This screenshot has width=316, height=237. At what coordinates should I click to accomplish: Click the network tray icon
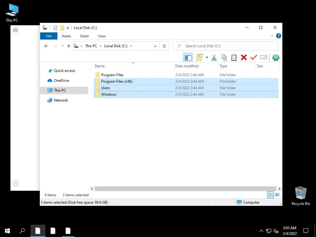pyautogui.click(x=269, y=231)
